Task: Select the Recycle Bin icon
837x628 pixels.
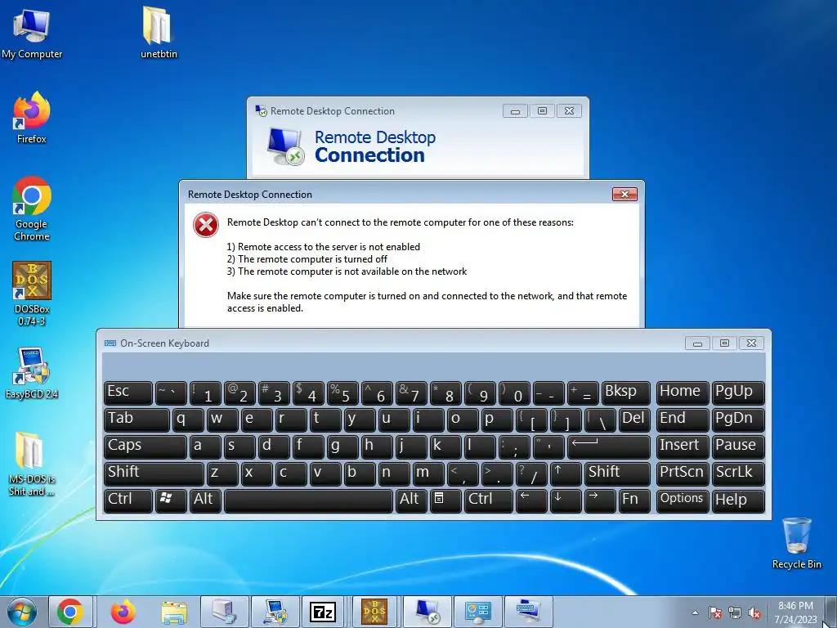Action: 796,543
